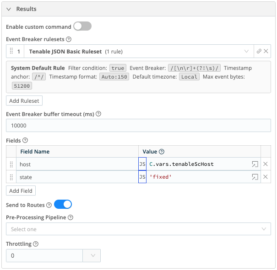The image size is (277, 270).
Task: Open help icon next to Fields
Action: click(x=25, y=140)
